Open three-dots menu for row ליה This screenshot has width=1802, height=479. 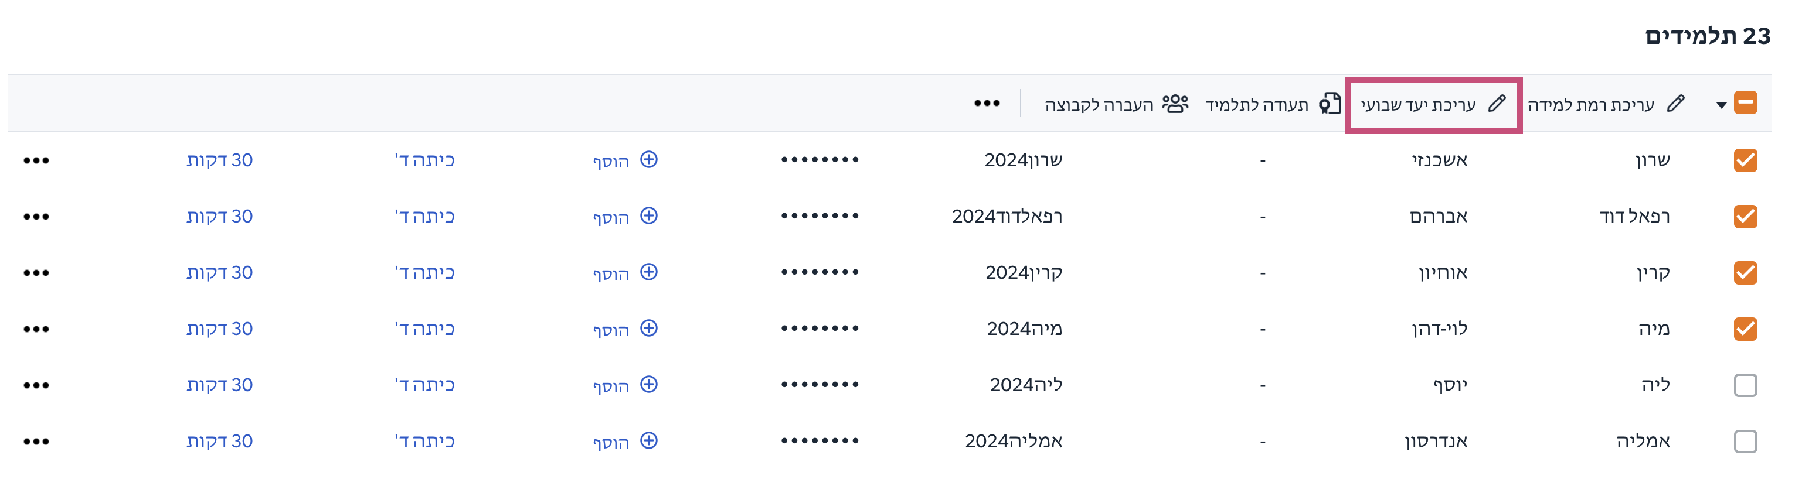(x=36, y=385)
